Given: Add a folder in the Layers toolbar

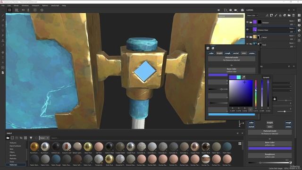Looking at the screenshot, I should pyautogui.click(x=289, y=16).
